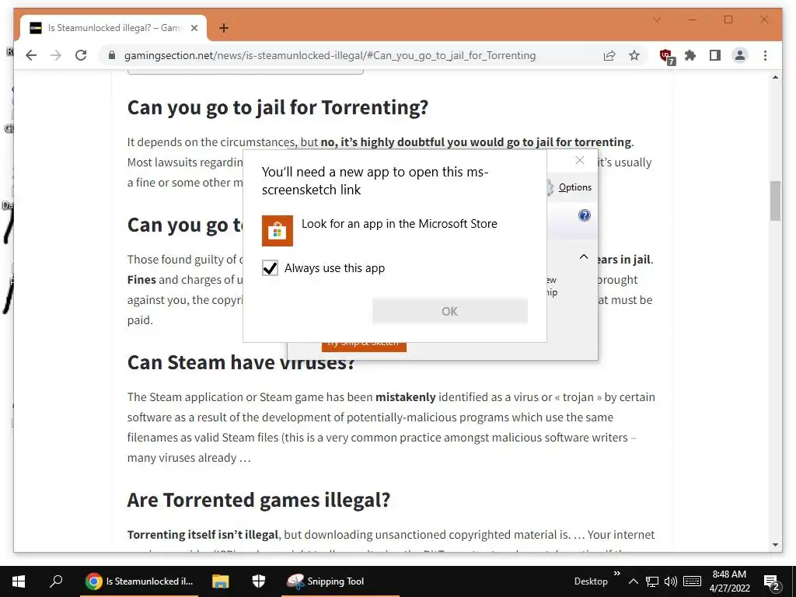Collapse the Snipping Tool info chevron

[x=584, y=257]
